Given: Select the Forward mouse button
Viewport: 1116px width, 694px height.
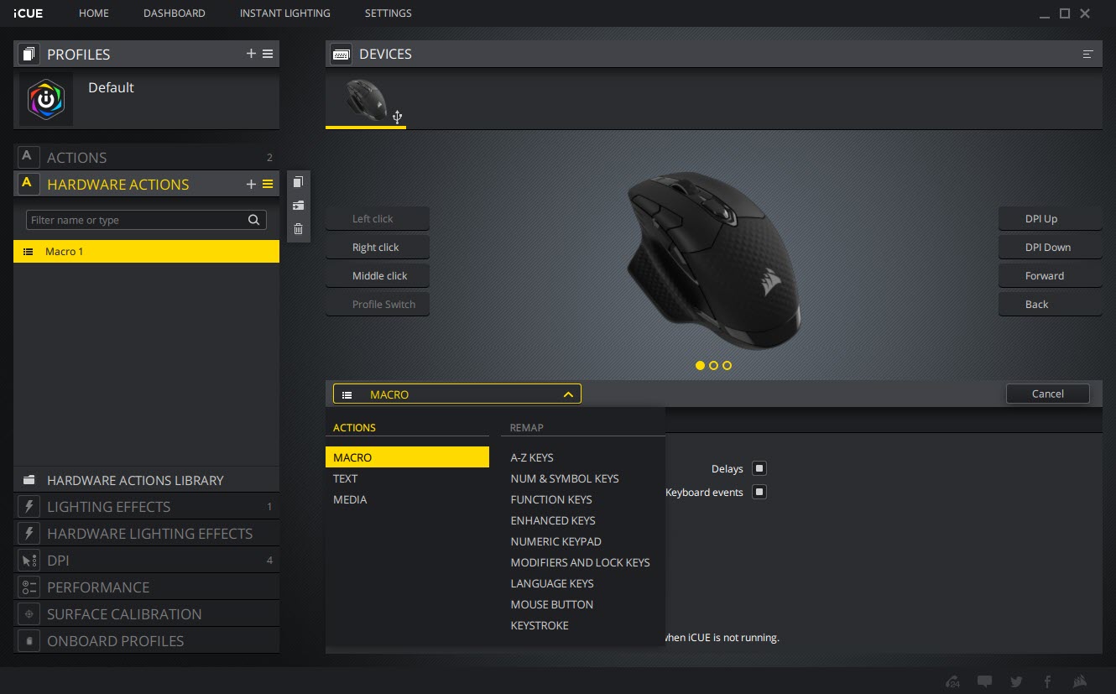Looking at the screenshot, I should point(1050,276).
